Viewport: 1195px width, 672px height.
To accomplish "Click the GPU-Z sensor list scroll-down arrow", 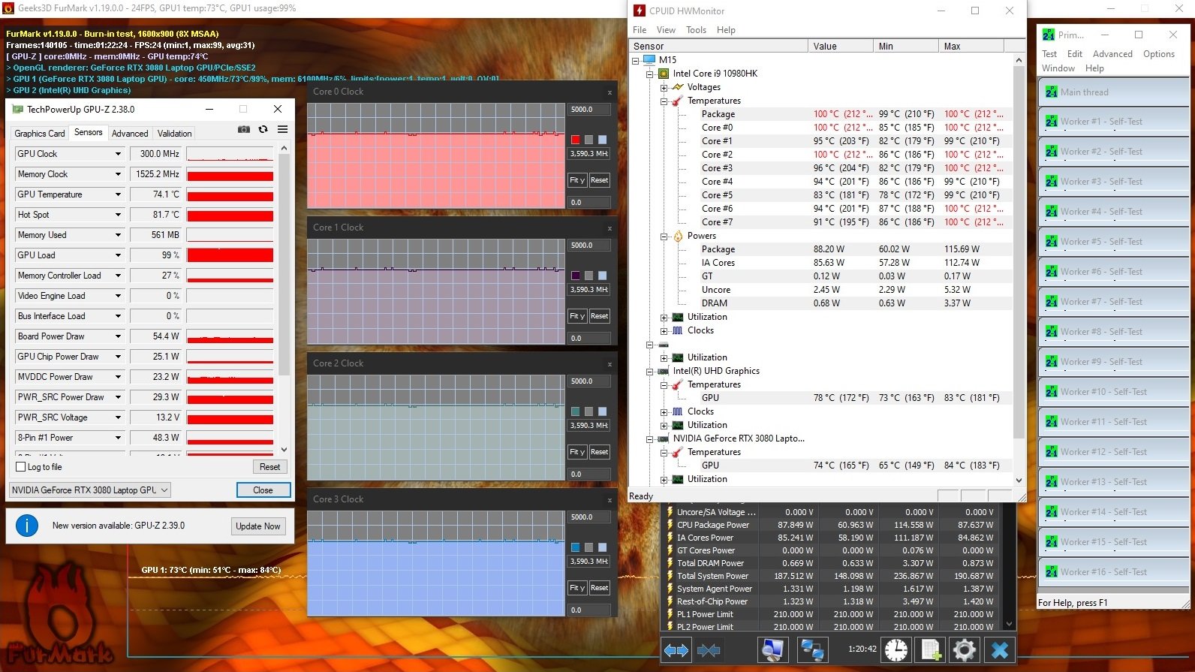I will click(284, 449).
